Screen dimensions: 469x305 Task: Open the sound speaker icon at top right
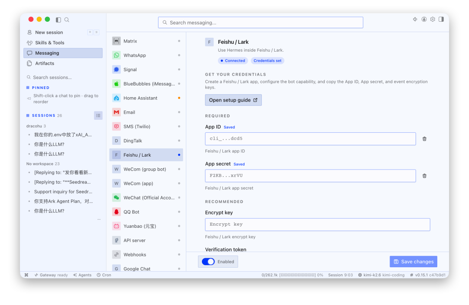(415, 20)
